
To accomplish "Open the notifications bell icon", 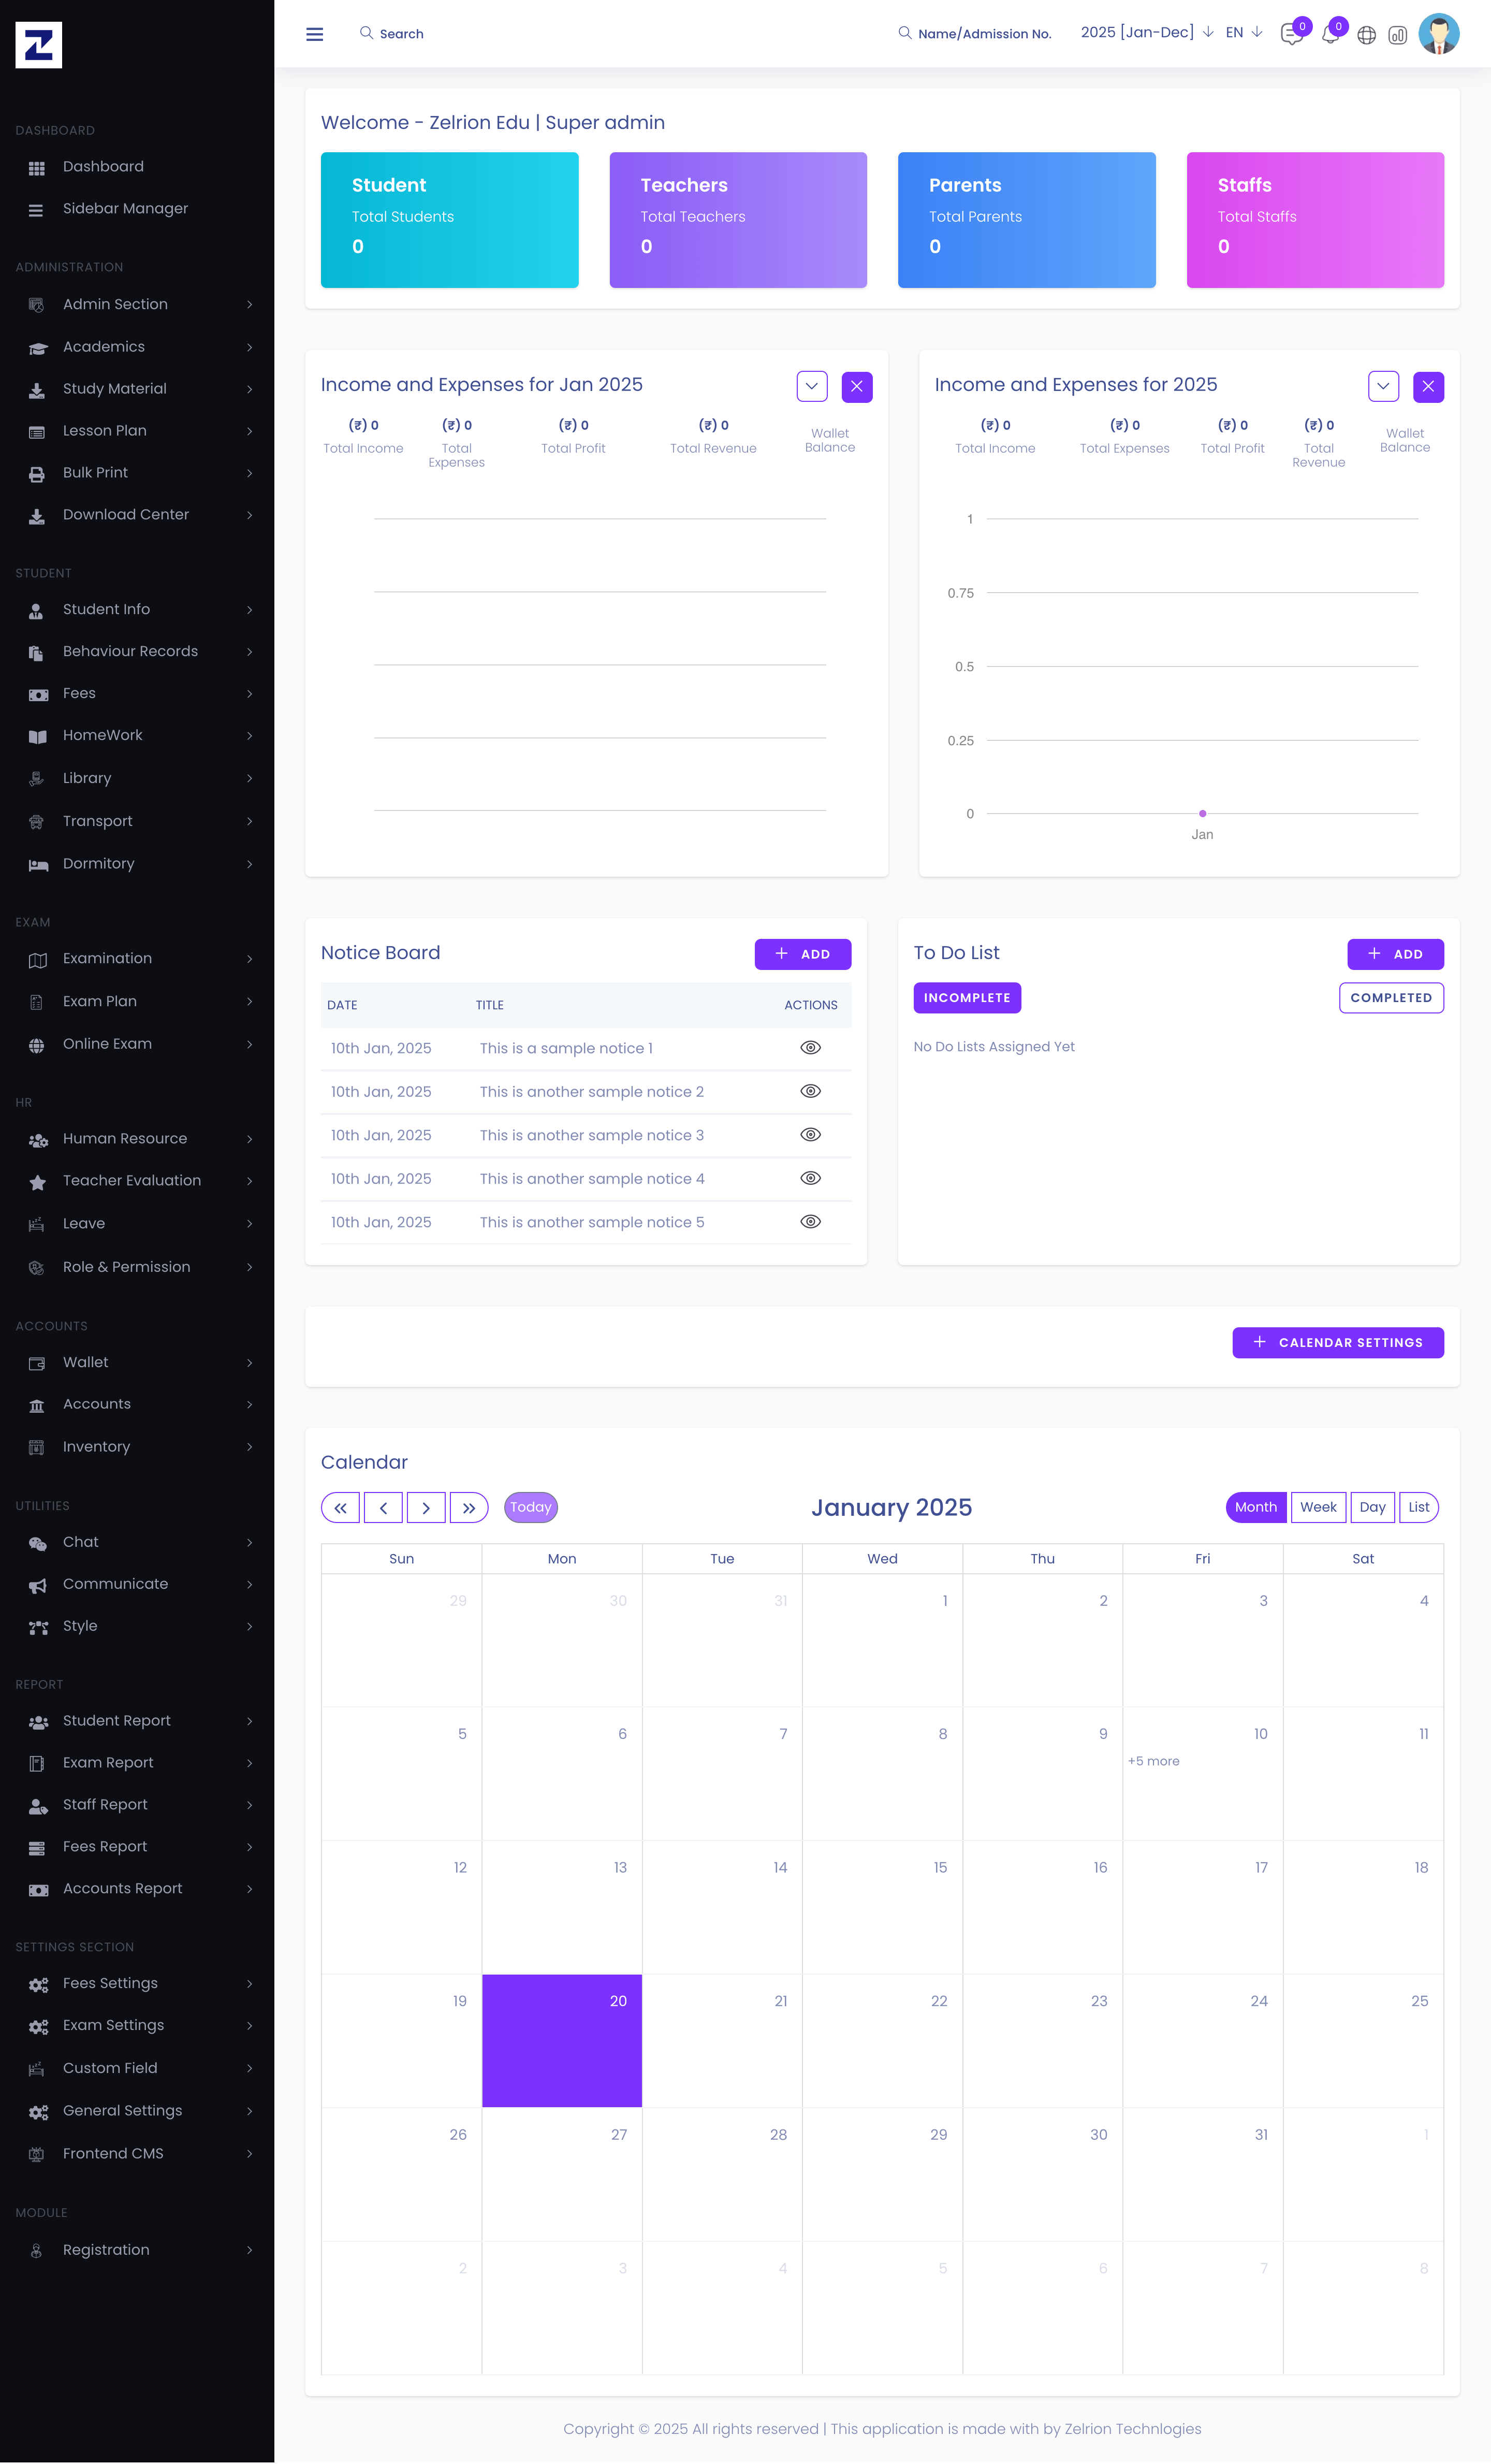I will 1329,35.
